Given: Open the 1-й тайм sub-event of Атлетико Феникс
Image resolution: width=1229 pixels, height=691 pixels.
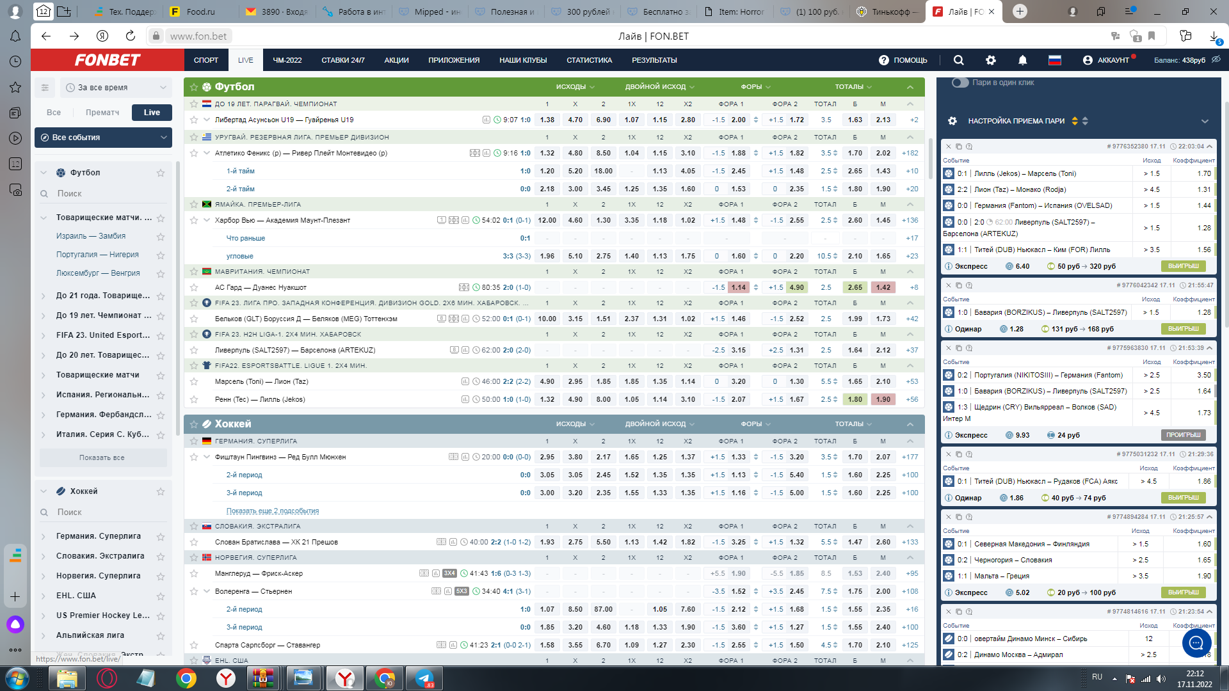Looking at the screenshot, I should click(x=241, y=171).
